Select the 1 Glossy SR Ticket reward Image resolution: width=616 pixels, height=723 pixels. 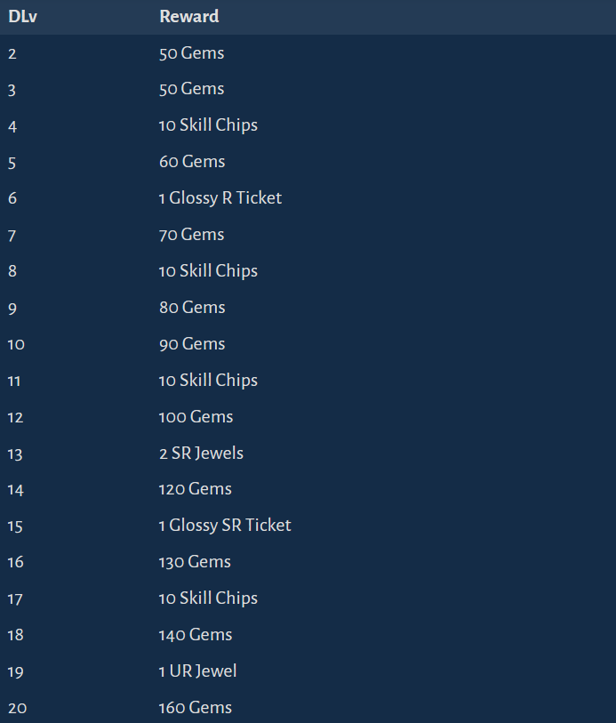225,526
